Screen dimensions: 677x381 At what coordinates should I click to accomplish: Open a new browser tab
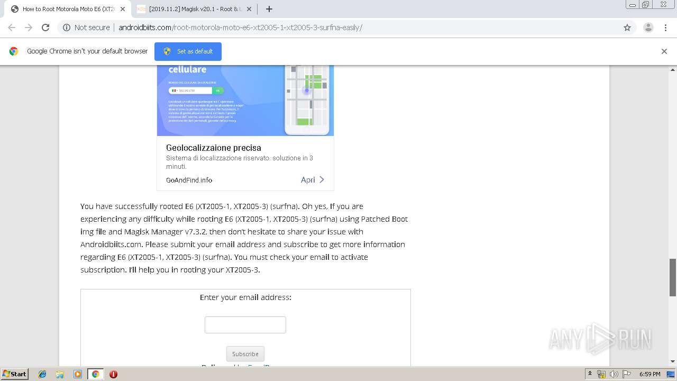click(269, 9)
